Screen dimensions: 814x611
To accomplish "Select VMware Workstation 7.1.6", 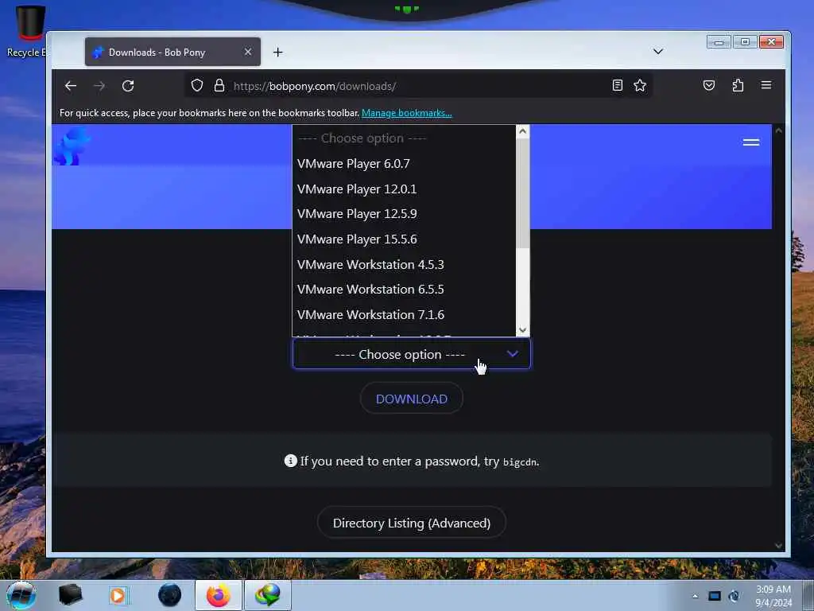I will pos(404,315).
